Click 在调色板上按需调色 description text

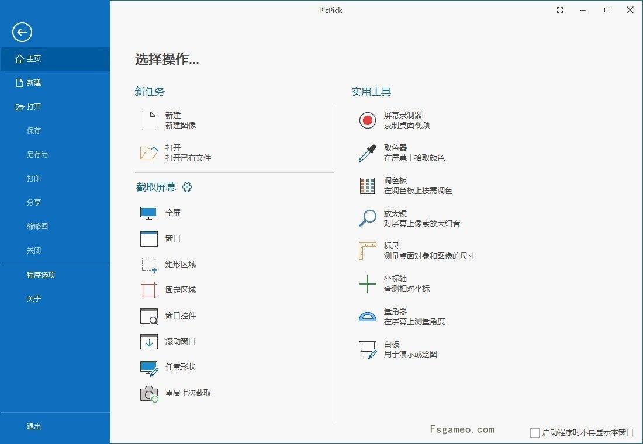(418, 190)
